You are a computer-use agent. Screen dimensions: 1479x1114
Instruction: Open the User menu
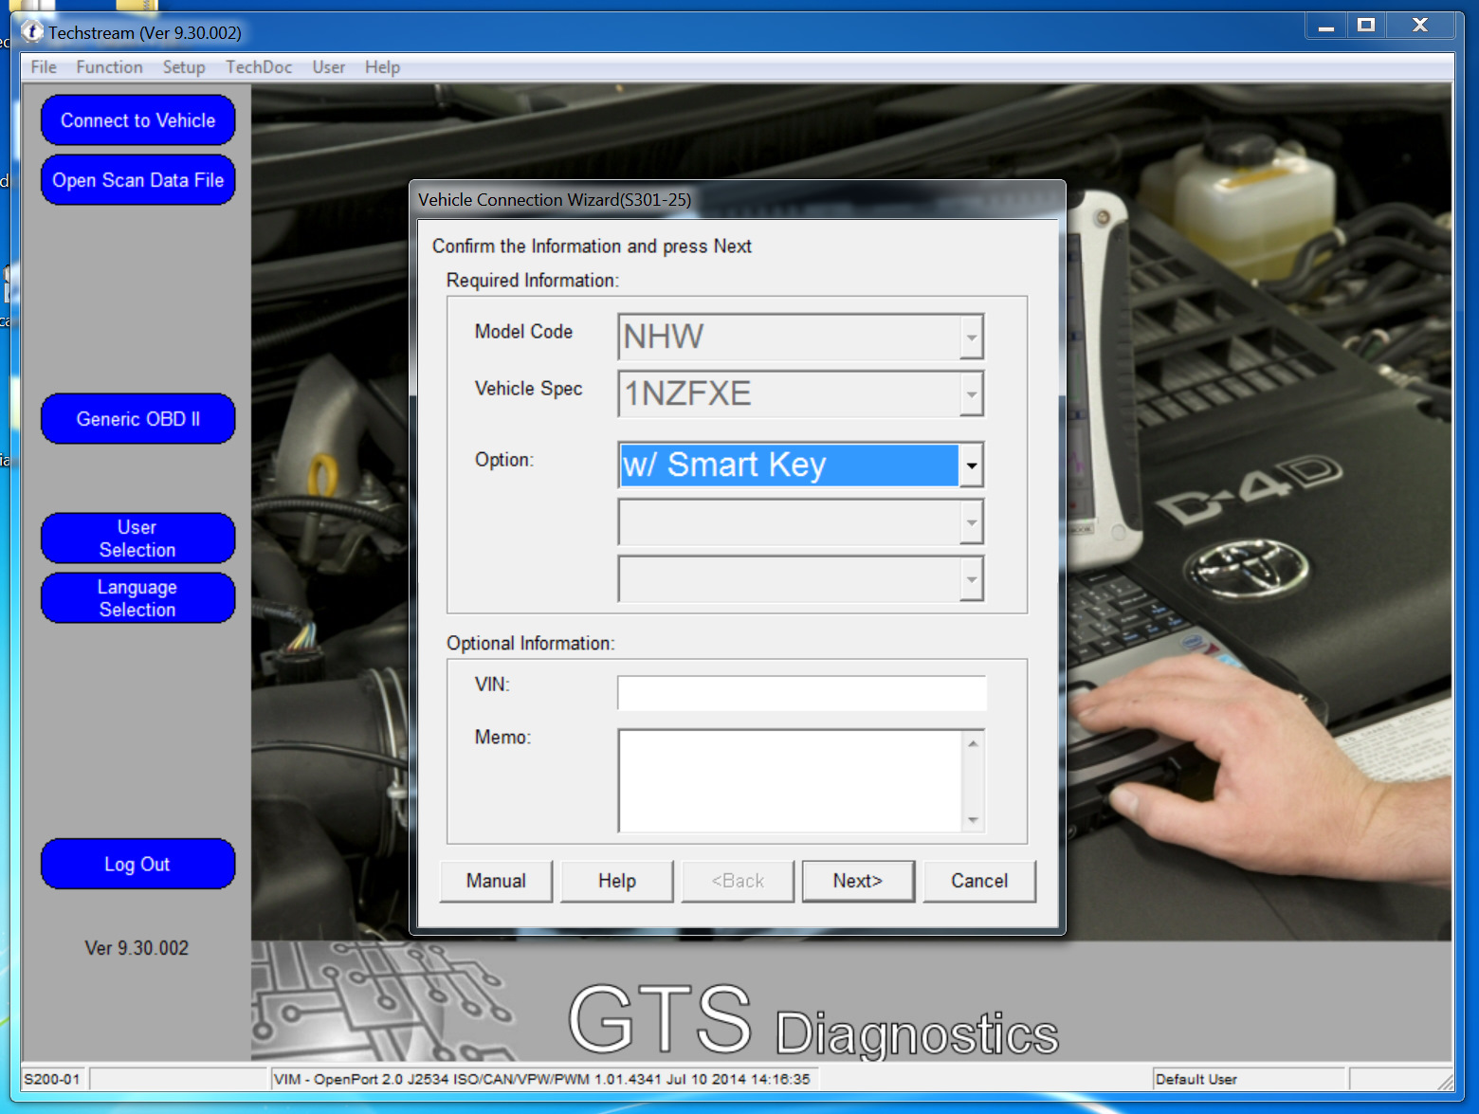(x=329, y=67)
